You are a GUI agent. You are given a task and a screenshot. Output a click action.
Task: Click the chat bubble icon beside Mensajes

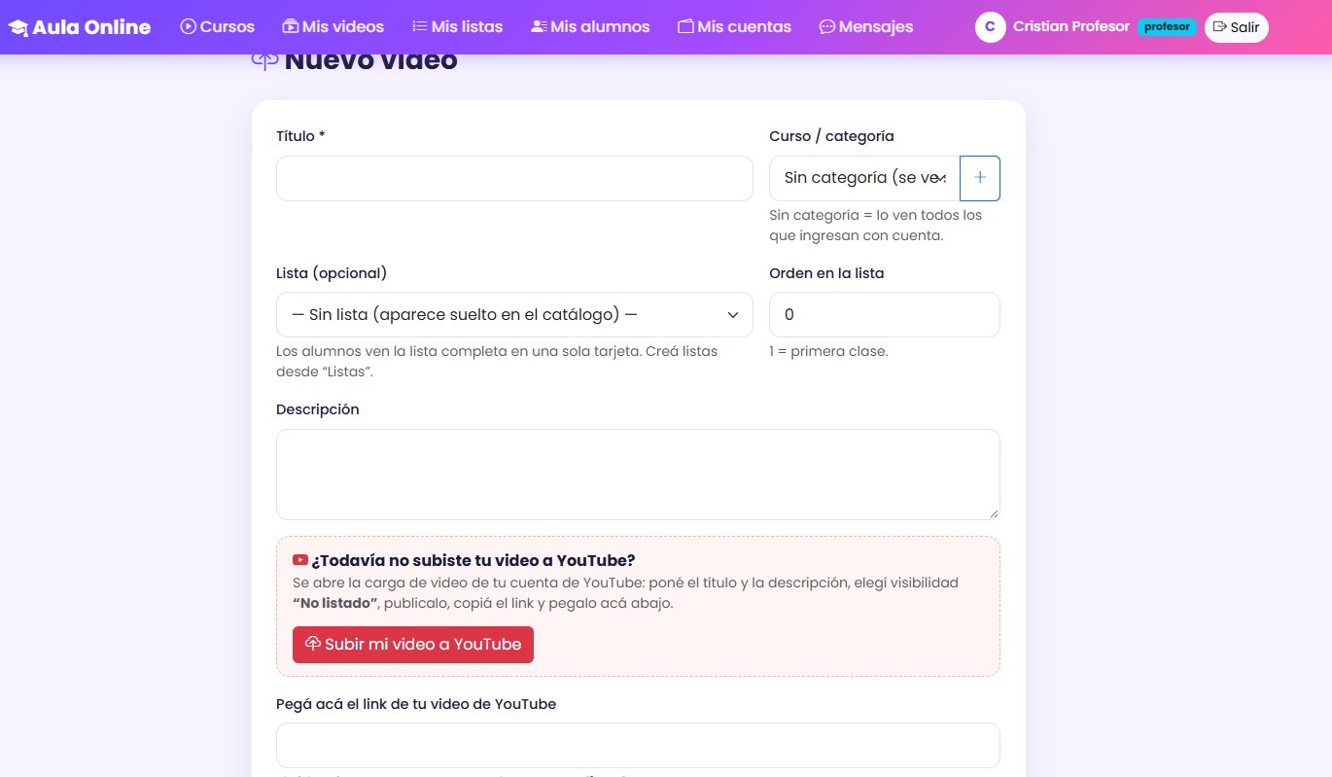[827, 27]
